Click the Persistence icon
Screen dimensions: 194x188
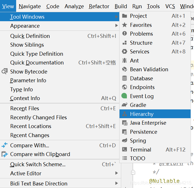[x=124, y=132]
